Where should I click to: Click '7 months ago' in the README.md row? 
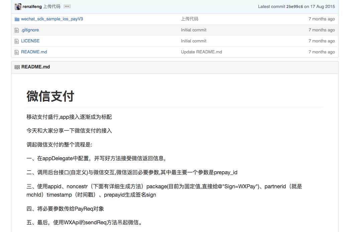point(322,52)
